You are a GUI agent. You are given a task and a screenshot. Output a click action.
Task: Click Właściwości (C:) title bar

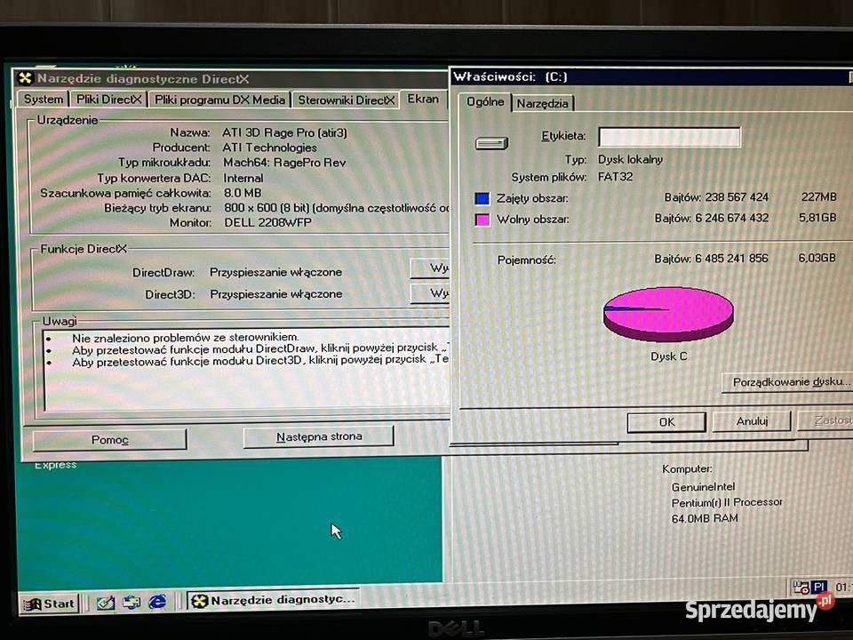click(x=650, y=76)
